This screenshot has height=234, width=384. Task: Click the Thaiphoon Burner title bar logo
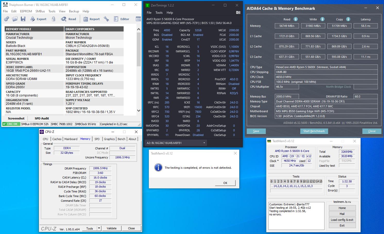click(5, 5)
